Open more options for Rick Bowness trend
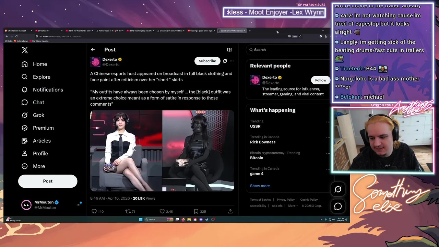Viewport: 439px width, 247px height. coord(328,138)
